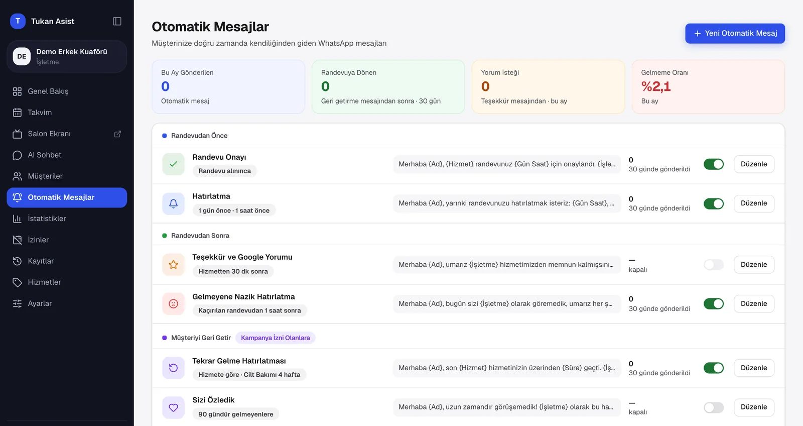Click the Salon Ekranı TV icon
803x426 pixels.
[17, 134]
